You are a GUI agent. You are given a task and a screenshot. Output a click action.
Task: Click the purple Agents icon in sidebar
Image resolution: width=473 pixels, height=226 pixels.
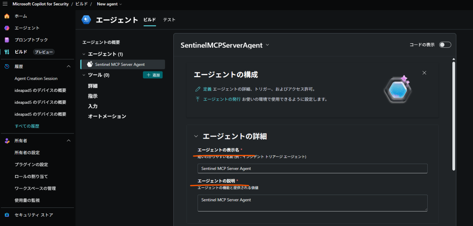[7, 28]
